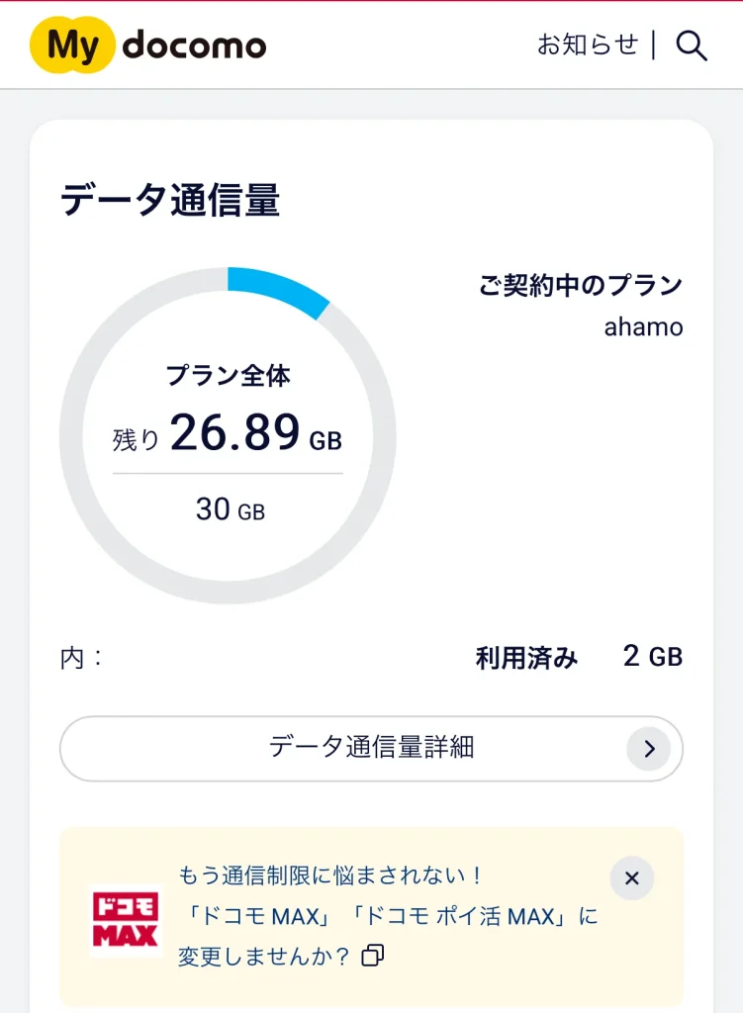Click the chevron arrow on データ通信量詳細
Viewport: 743px width, 1013px height.
point(649,749)
